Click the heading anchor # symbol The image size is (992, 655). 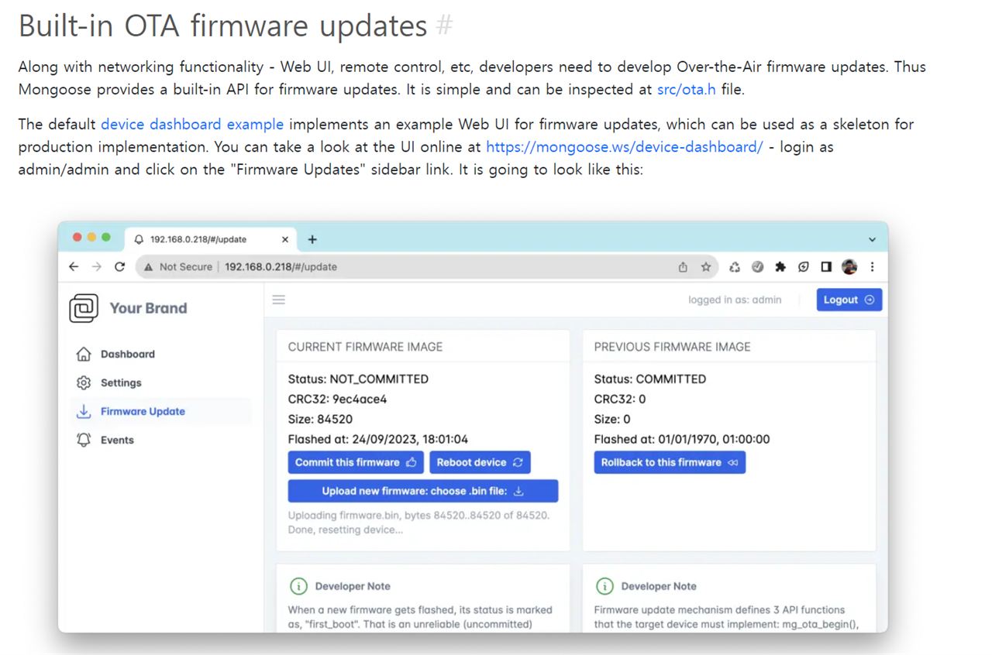point(444,26)
